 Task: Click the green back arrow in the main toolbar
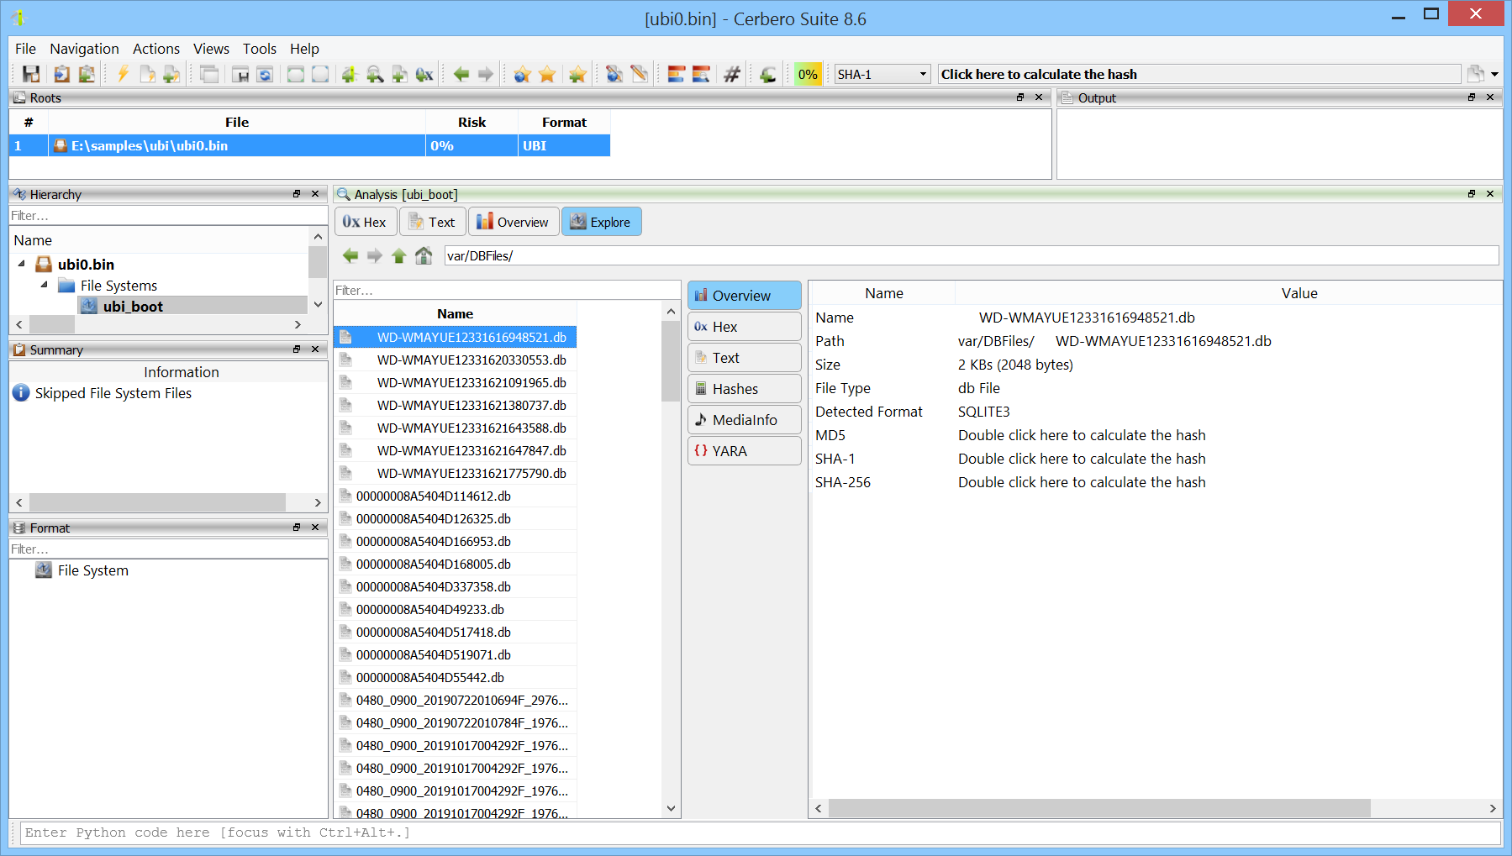[x=461, y=74]
